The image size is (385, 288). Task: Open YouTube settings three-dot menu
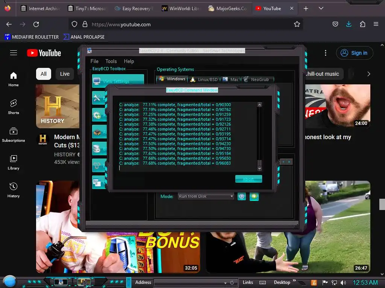coord(326,53)
